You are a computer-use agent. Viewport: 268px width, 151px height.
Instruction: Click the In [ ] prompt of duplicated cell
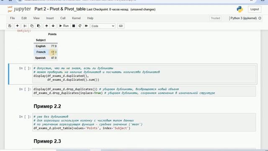tap(25, 68)
